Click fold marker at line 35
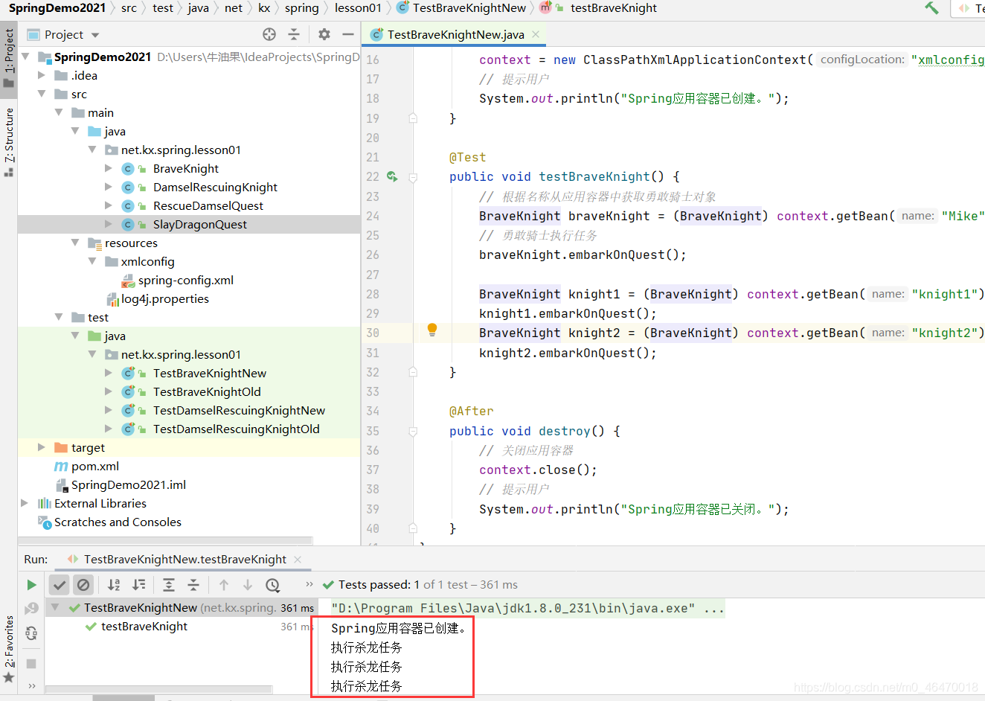The image size is (985, 701). [413, 431]
